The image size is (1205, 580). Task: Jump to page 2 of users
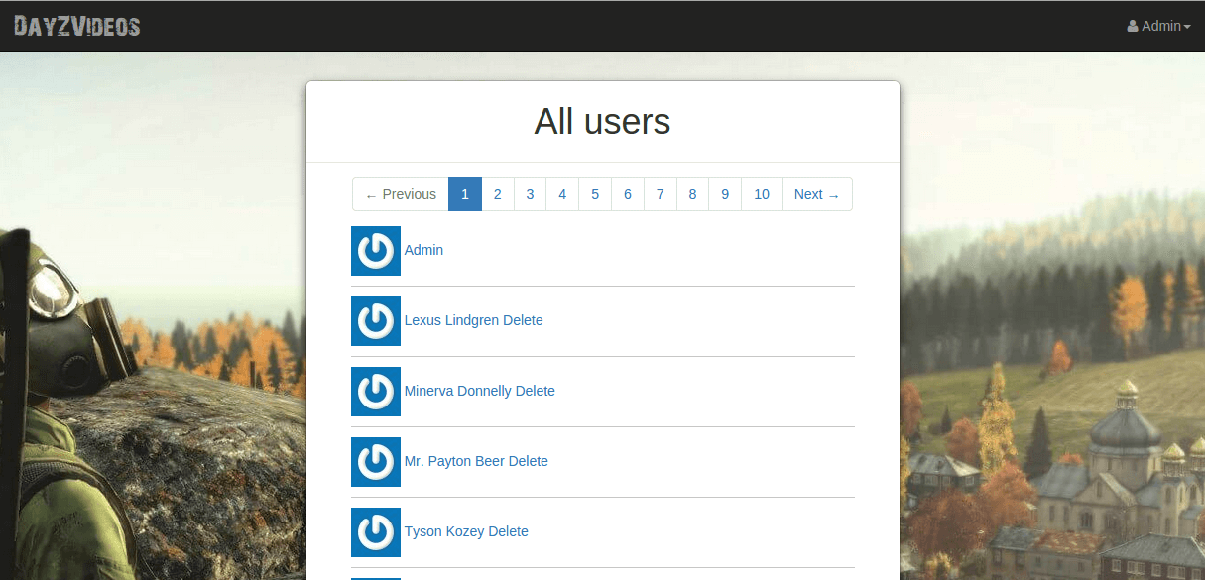tap(498, 194)
